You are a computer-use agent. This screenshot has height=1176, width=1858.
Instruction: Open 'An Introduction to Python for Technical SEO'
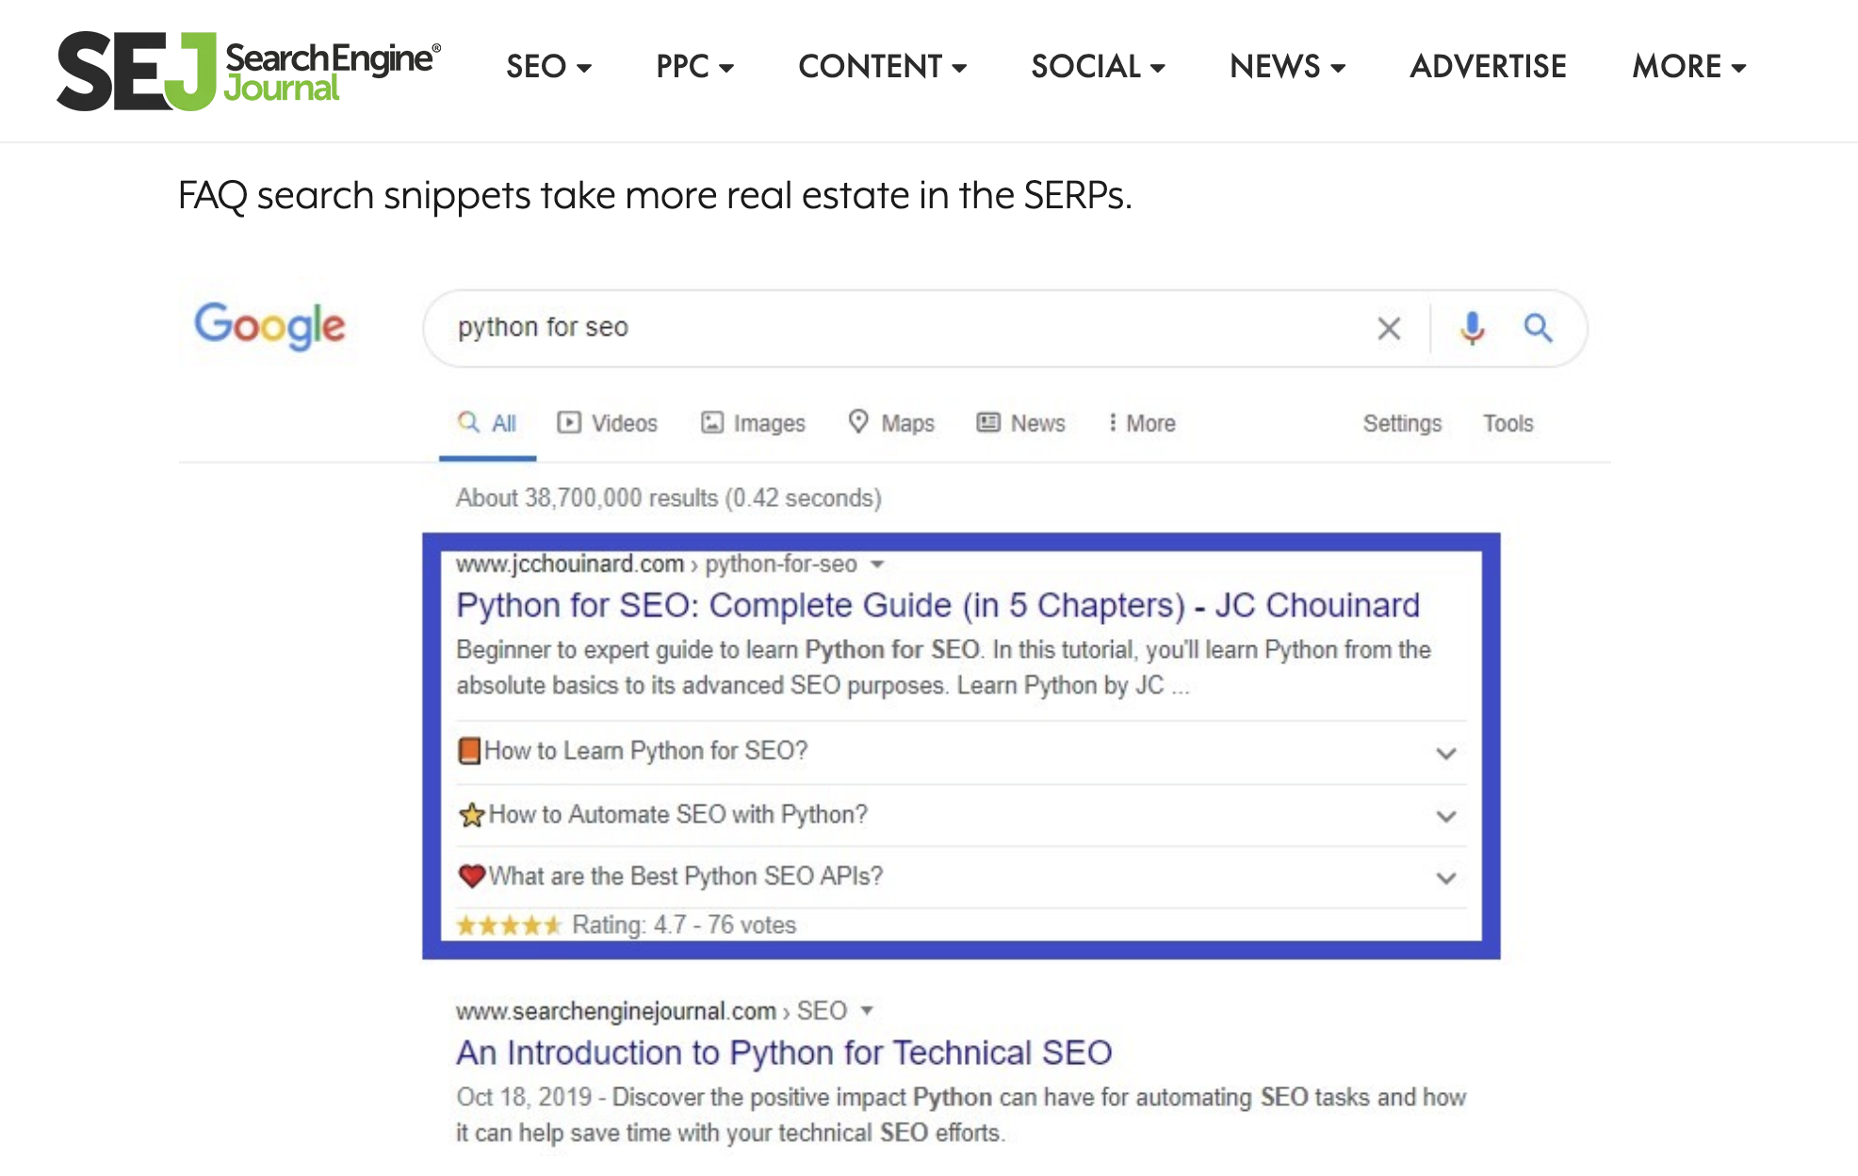click(783, 1053)
